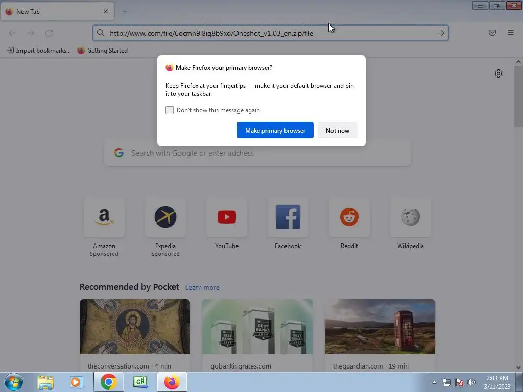The height and width of the screenshot is (392, 523).
Task: Open gobankingrates.com Best Banks thumbnail
Action: click(x=257, y=327)
